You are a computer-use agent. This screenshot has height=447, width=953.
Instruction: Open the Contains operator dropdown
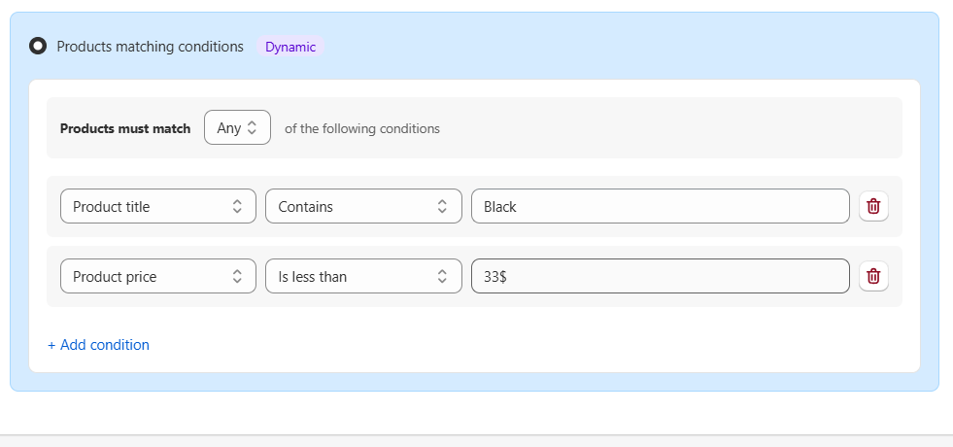363,206
